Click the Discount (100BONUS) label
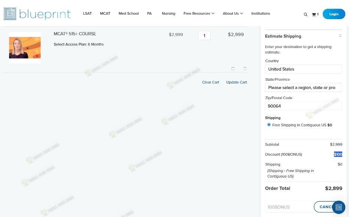The width and height of the screenshot is (349, 217). [283, 154]
